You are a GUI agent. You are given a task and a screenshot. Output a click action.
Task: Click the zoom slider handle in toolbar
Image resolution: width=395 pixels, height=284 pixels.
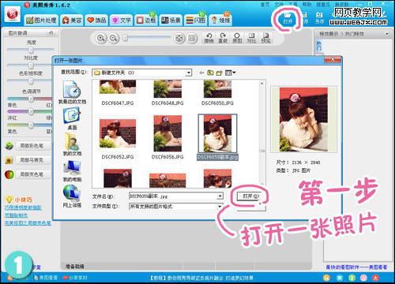coord(126,38)
